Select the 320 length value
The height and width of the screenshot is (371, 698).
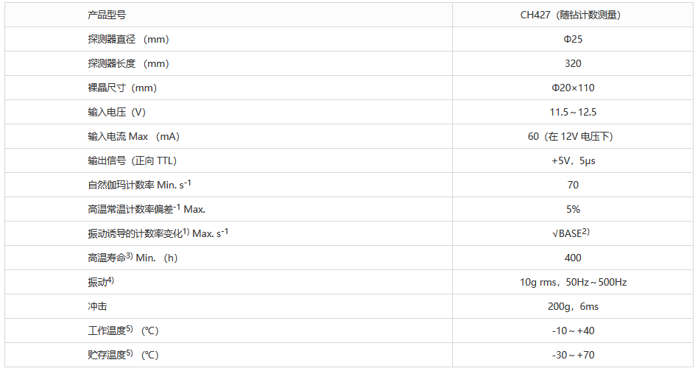point(572,63)
